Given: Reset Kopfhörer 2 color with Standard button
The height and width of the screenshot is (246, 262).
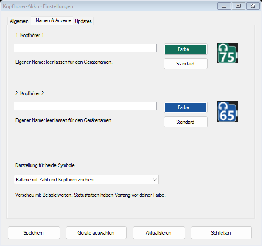Looking at the screenshot, I should (185, 122).
